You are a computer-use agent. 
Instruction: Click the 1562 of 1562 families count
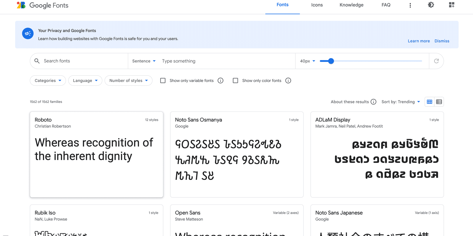click(46, 102)
